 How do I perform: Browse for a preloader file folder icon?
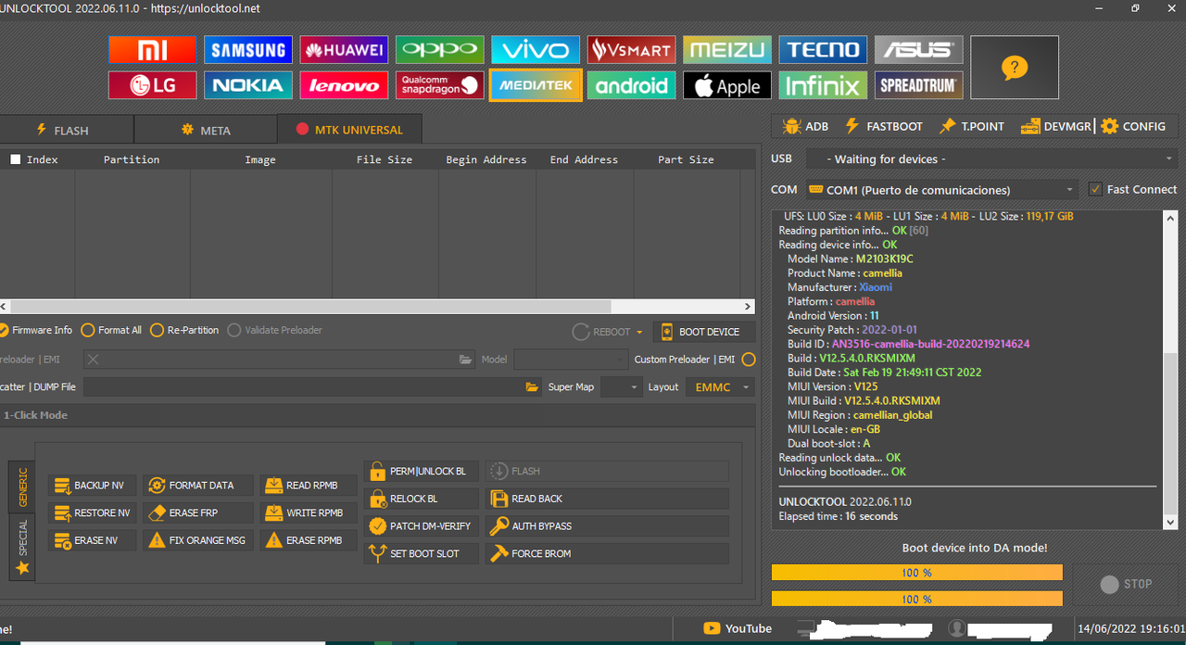pos(466,360)
